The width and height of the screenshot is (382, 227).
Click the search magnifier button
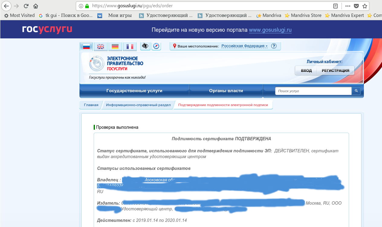pyautogui.click(x=356, y=90)
